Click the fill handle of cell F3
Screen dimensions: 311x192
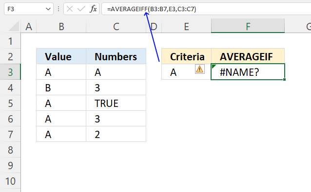(284, 80)
